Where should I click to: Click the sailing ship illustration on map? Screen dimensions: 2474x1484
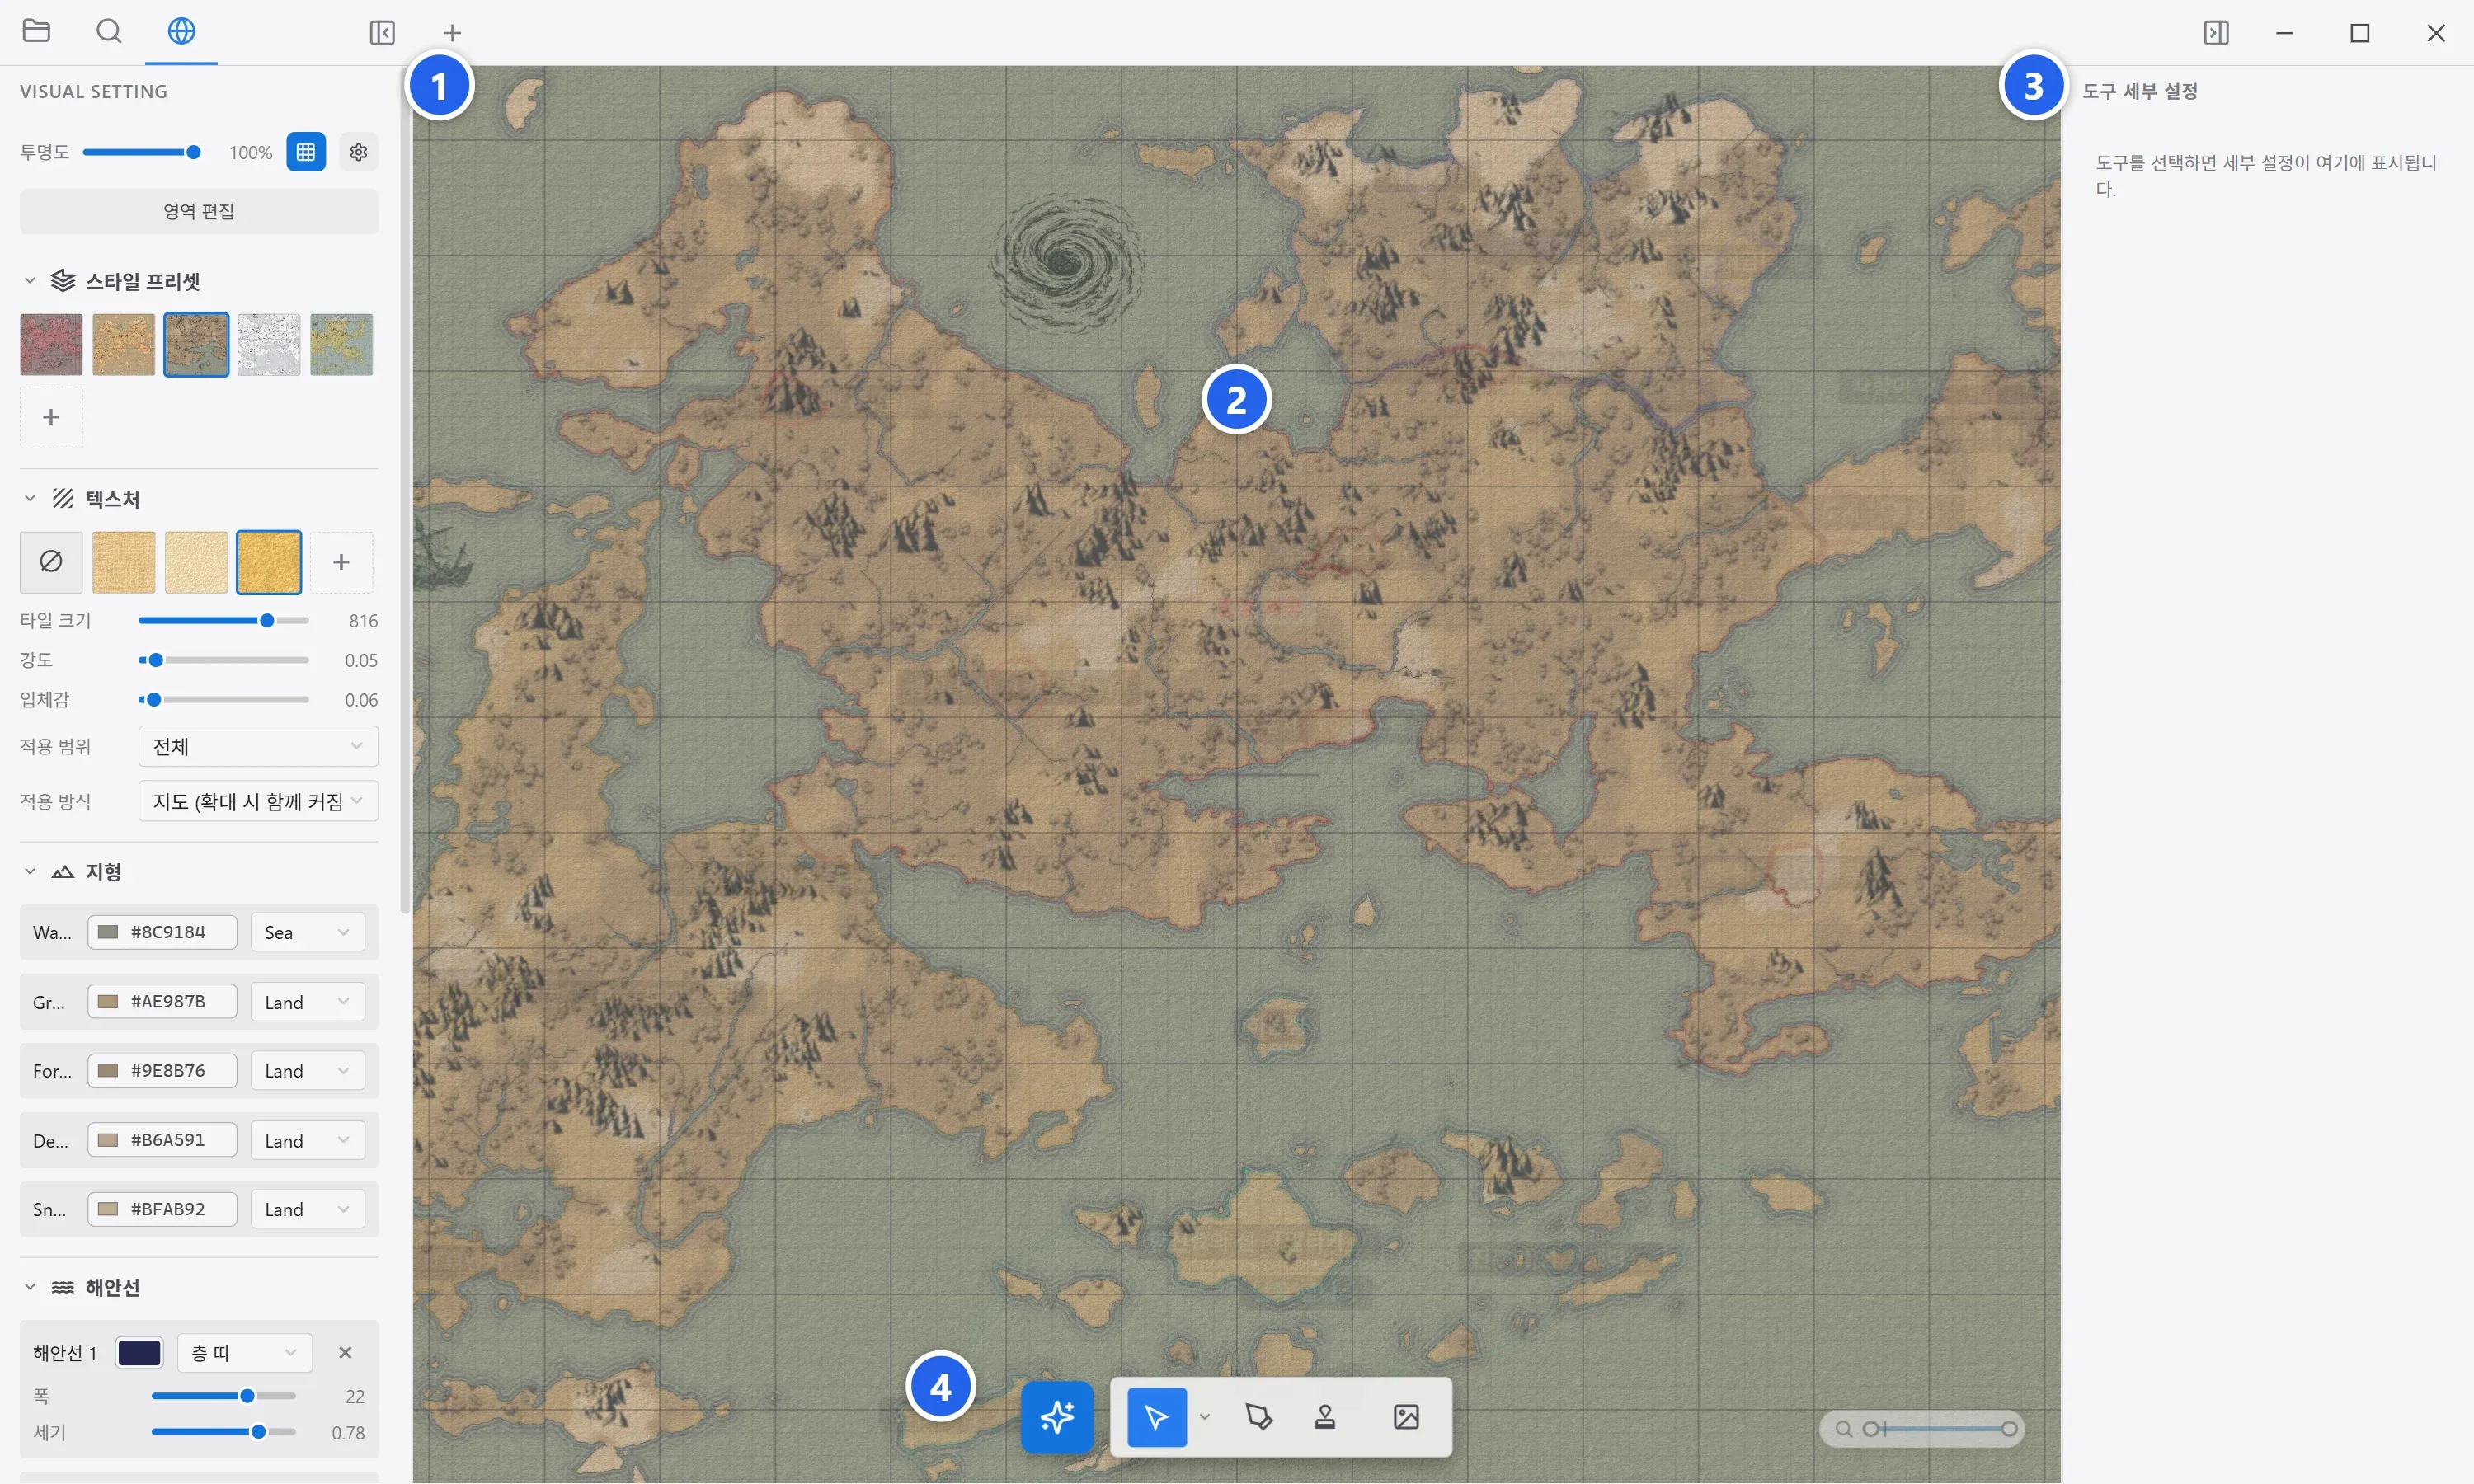point(441,555)
